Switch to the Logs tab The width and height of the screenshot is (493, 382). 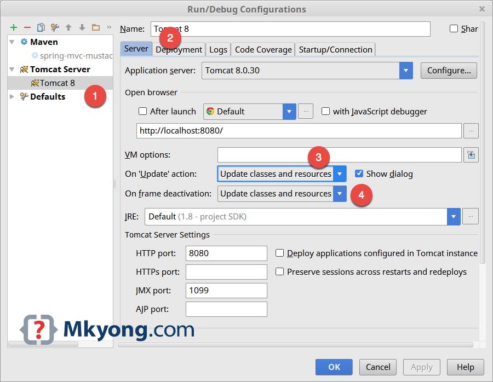pos(218,50)
